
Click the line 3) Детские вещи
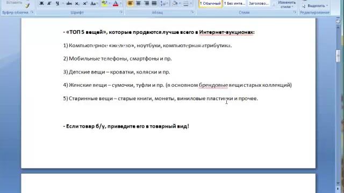[117, 72]
